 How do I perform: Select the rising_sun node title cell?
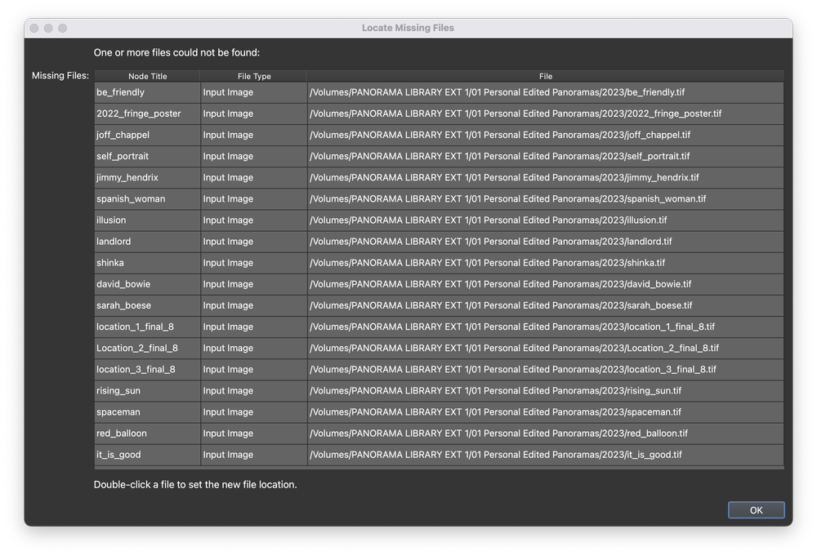[147, 391]
